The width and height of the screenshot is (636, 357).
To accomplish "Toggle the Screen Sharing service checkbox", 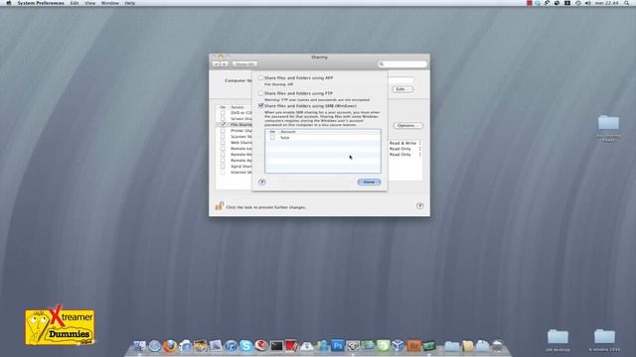I will (x=223, y=119).
